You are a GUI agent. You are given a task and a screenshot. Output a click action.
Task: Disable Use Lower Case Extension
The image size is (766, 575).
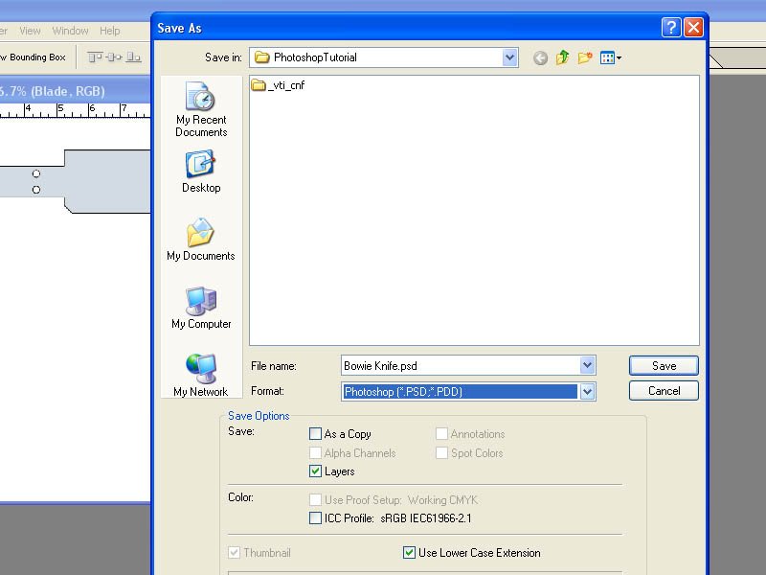(x=410, y=553)
